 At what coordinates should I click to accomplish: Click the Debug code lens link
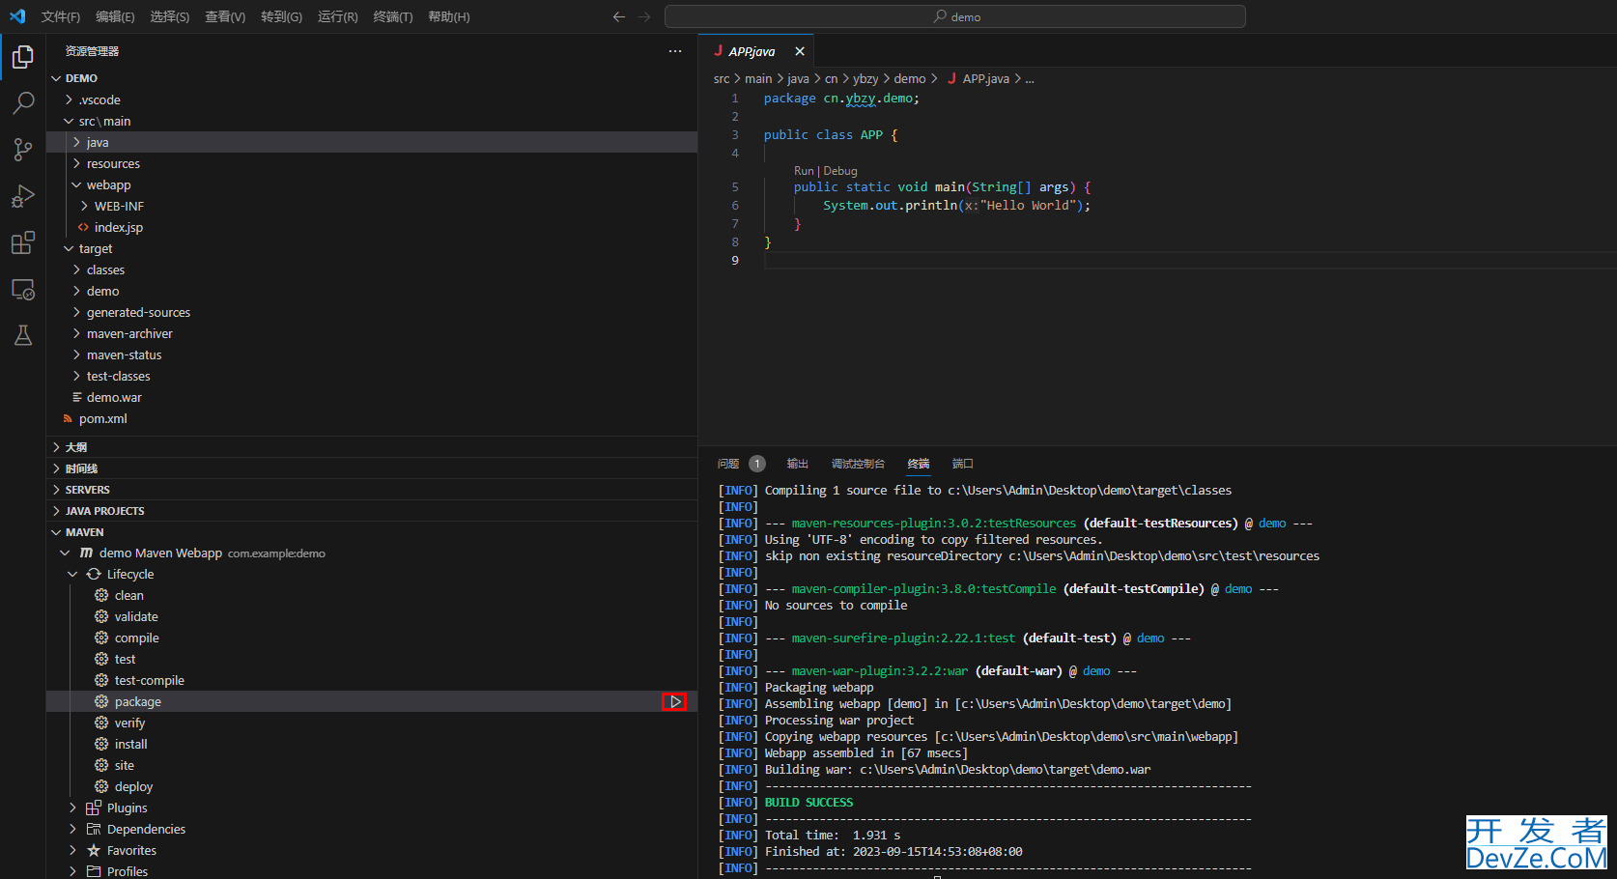click(840, 171)
